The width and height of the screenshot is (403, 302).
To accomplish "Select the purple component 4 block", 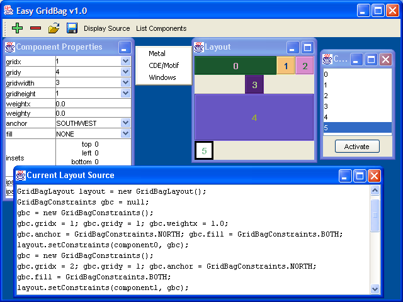I will [x=254, y=118].
